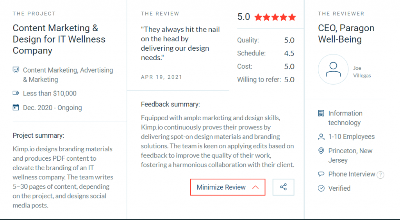This screenshot has height=220, width=400.
Task: Click the Willing to refer rating row
Action: tap(266, 80)
